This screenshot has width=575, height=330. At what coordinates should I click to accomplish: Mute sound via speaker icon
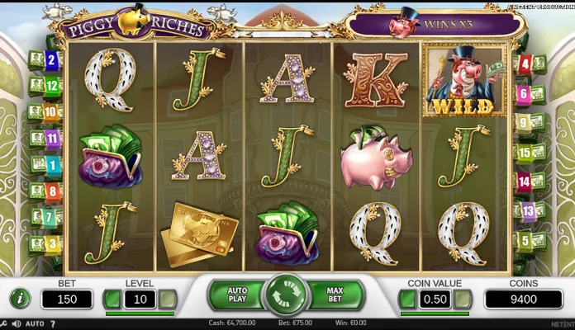click(x=17, y=323)
